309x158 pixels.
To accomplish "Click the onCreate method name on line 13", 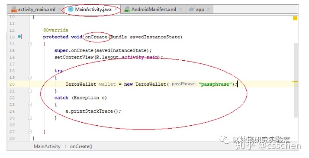I will point(96,37).
